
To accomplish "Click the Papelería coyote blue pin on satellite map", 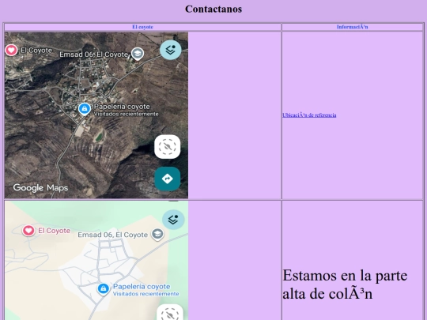I will [x=85, y=109].
